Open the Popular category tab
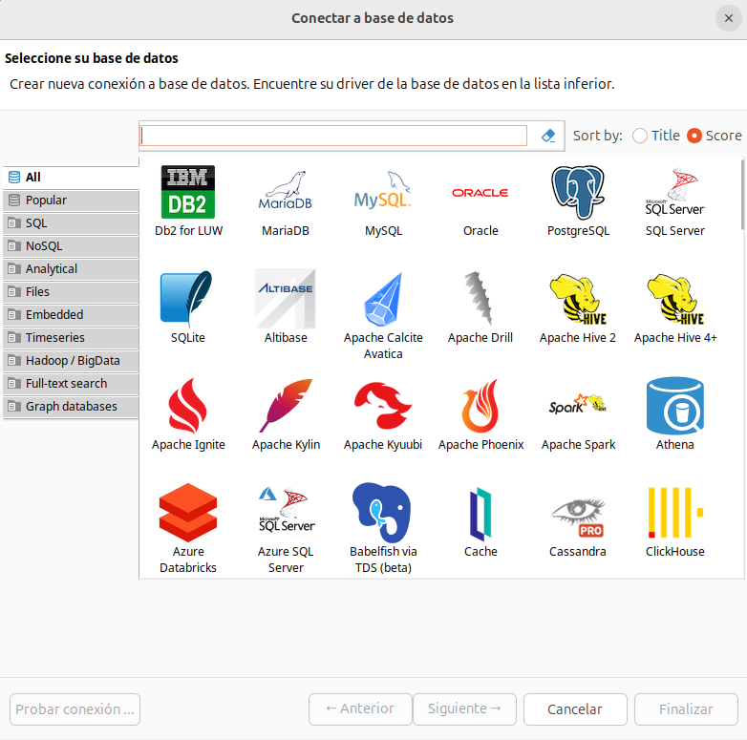 [71, 201]
